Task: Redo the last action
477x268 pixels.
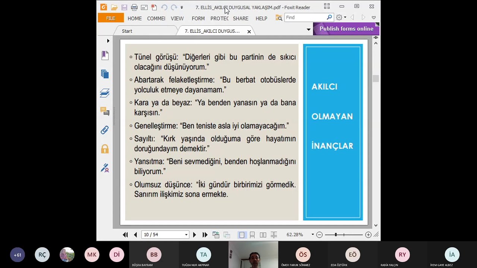Action: [174, 7]
